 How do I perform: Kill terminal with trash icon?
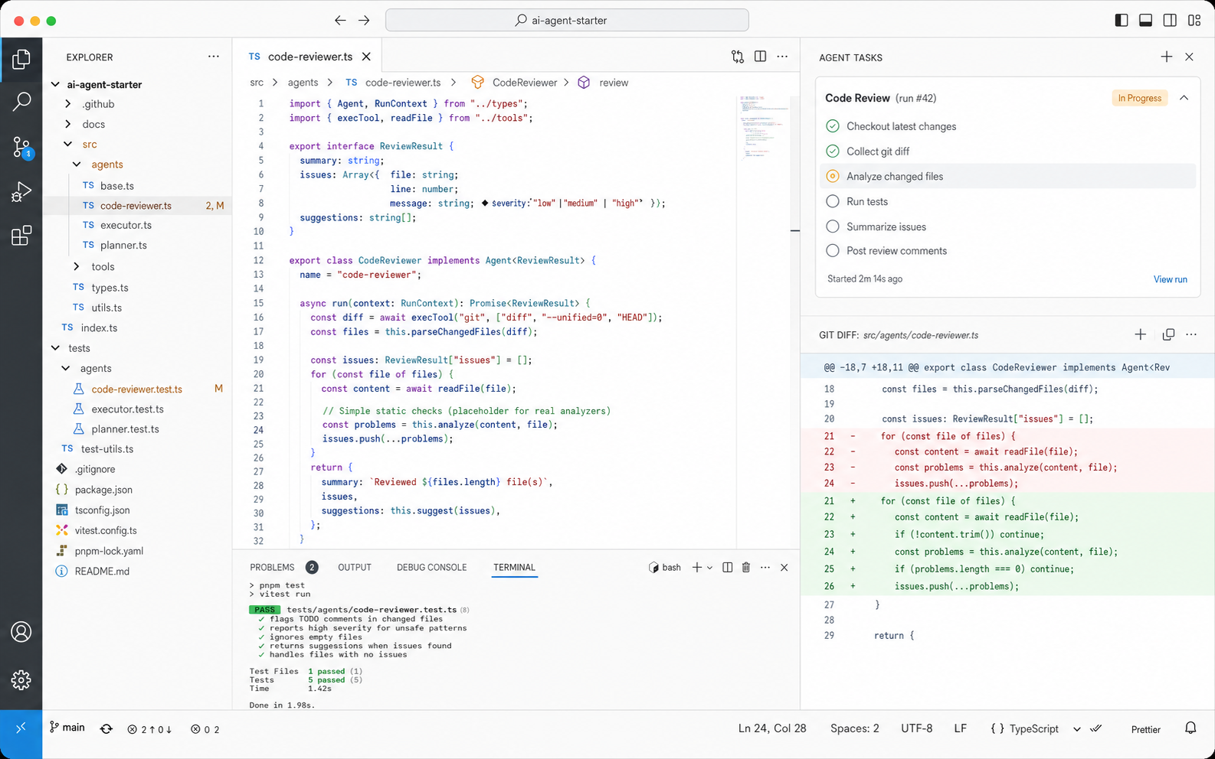tap(746, 568)
